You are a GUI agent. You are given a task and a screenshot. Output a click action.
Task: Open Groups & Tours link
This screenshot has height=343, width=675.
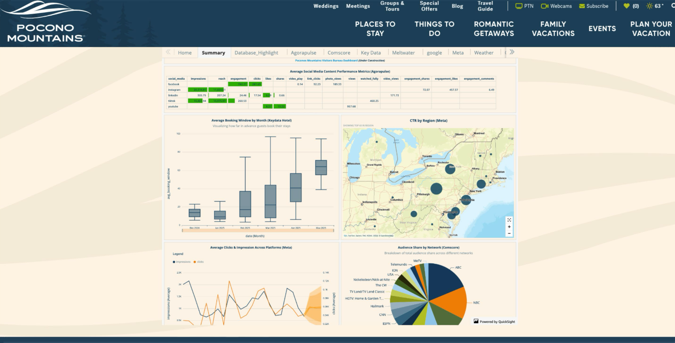click(392, 6)
